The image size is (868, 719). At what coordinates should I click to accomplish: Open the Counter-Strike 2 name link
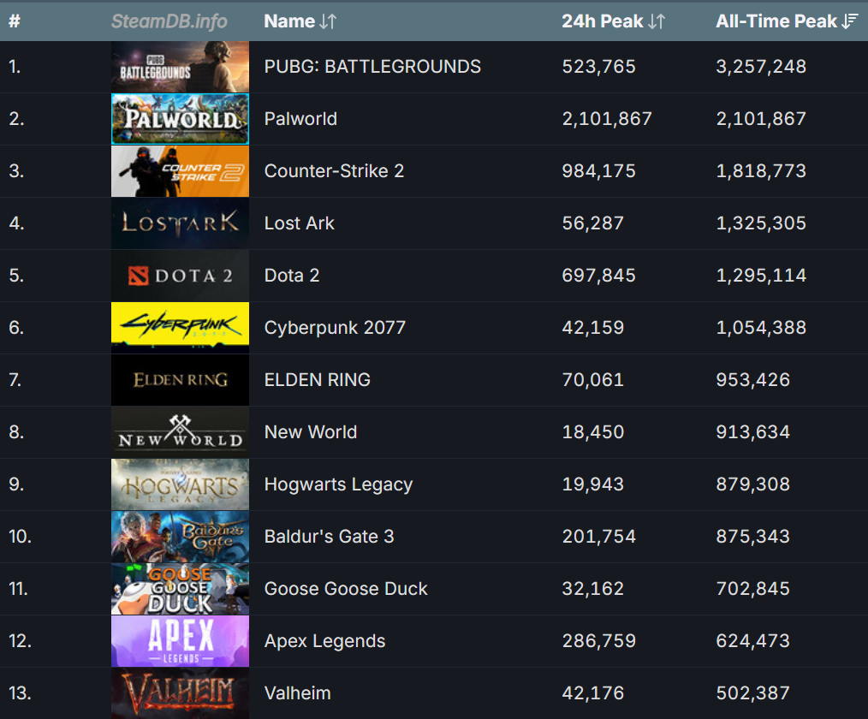click(x=334, y=171)
